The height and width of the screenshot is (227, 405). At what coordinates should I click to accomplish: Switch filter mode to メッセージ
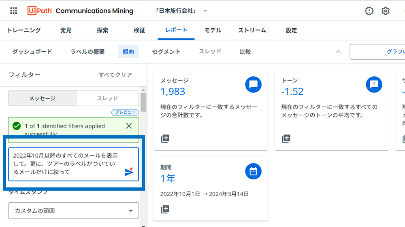(x=42, y=98)
